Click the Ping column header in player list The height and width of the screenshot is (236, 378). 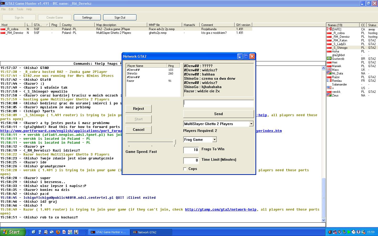coord(173,66)
